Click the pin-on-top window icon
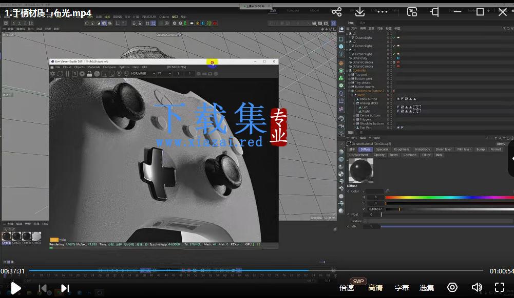This screenshot has width=514, height=298. [x=435, y=12]
